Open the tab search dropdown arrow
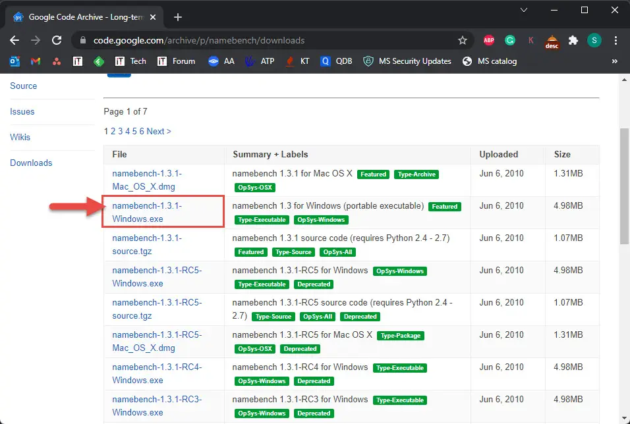 tap(523, 10)
